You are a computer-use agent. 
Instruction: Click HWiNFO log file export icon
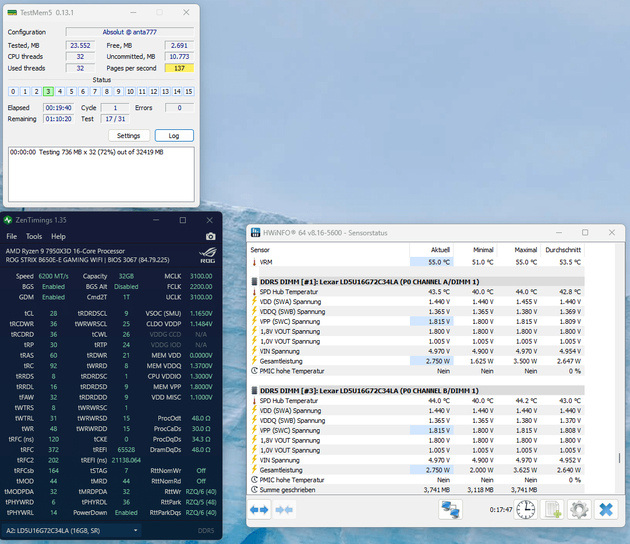(553, 510)
